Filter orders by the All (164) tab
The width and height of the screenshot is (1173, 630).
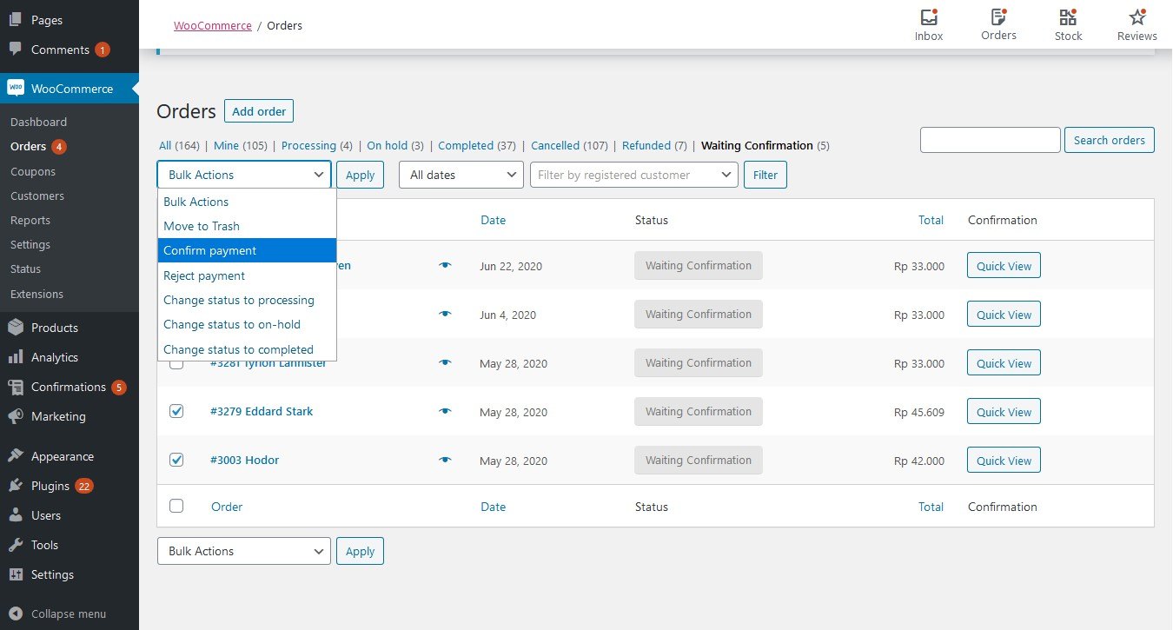click(x=179, y=145)
